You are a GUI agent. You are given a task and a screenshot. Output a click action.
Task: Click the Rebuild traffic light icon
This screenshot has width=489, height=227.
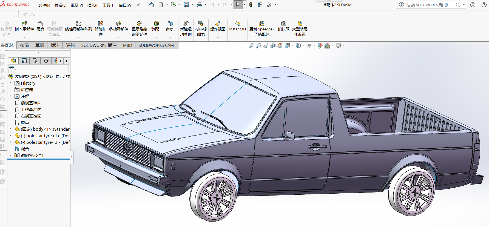click(251, 5)
